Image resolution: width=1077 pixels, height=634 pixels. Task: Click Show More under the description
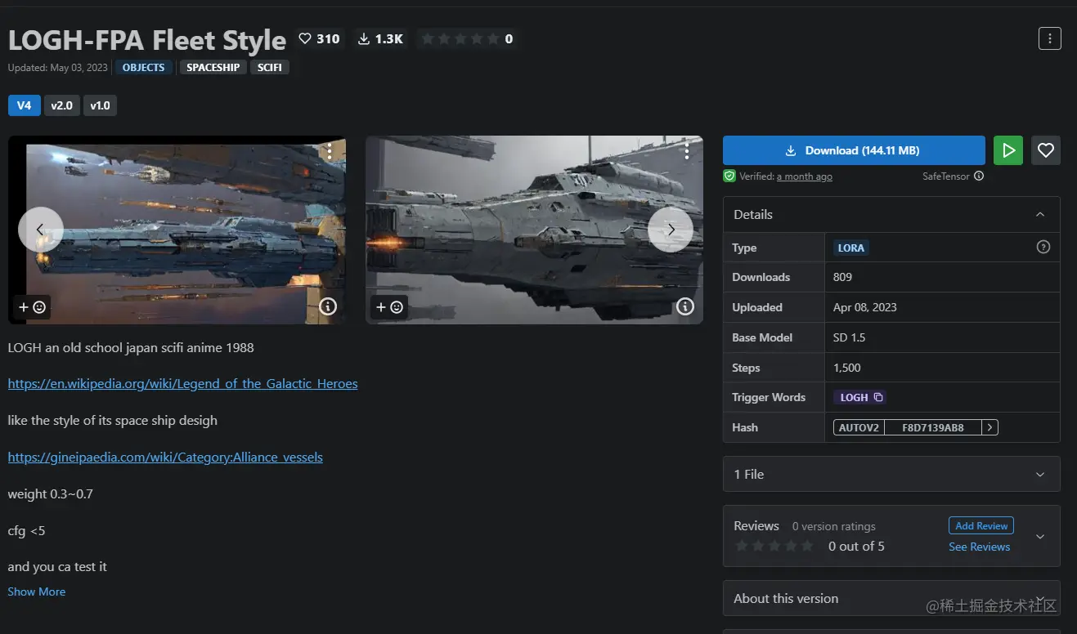tap(37, 592)
